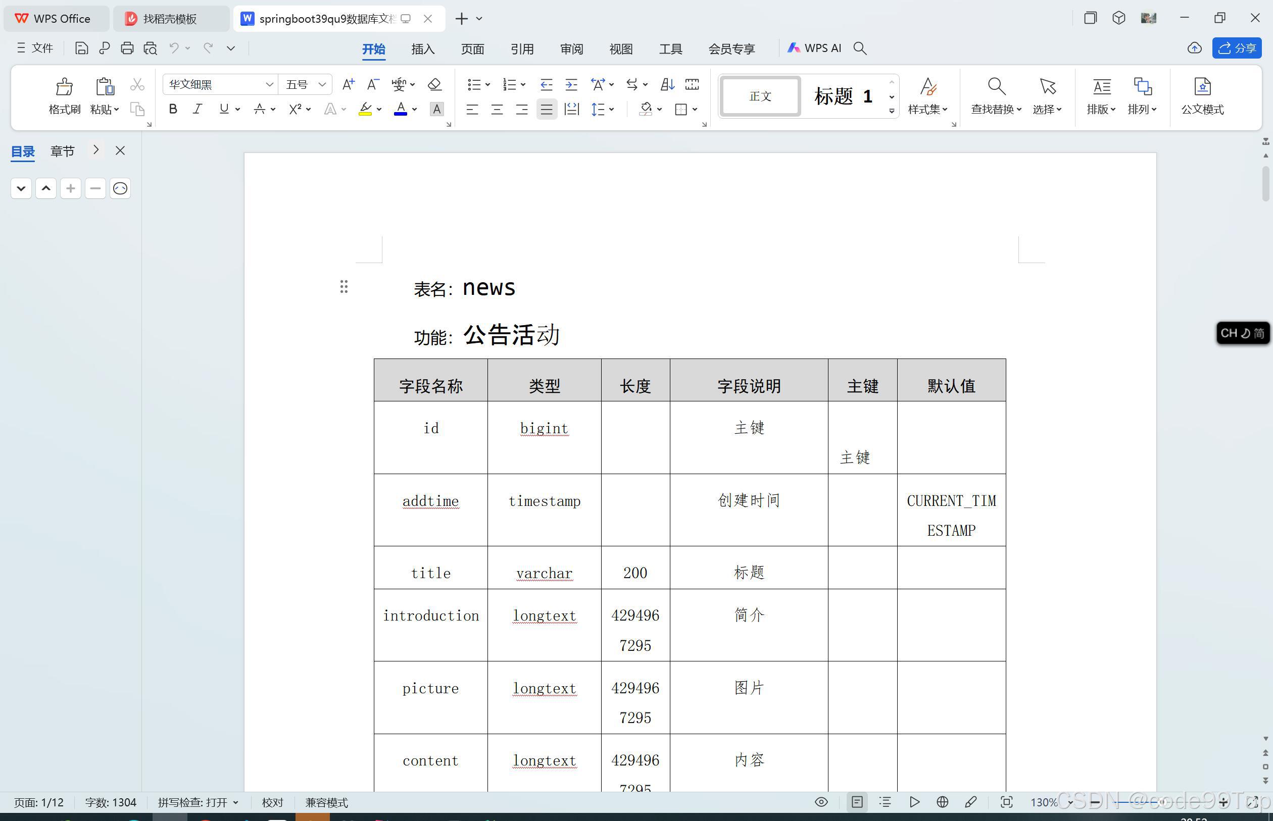
Task: Open Find and Replace
Action: [x=995, y=96]
